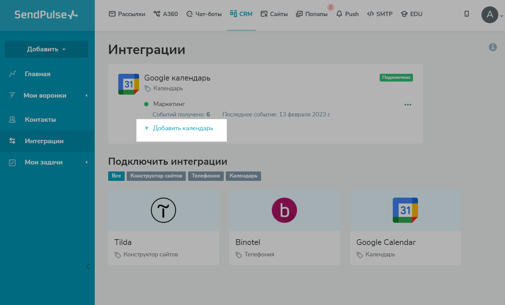Filter integrations by Телефония
This screenshot has width=505, height=305.
pyautogui.click(x=206, y=176)
